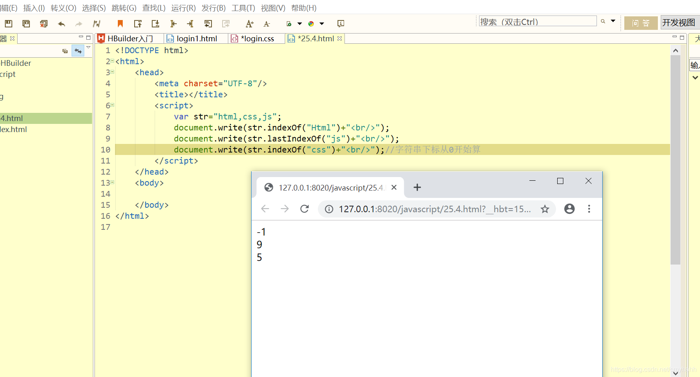The height and width of the screenshot is (377, 700).
Task: Click the code formatting toolbar icon
Action: pyautogui.click(x=97, y=24)
